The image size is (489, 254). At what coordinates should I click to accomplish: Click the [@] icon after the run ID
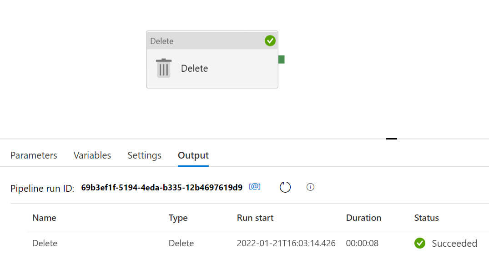point(255,187)
